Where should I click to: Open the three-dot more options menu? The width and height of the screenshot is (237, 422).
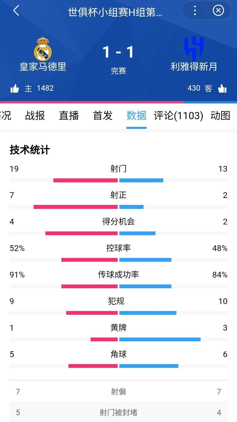195,11
